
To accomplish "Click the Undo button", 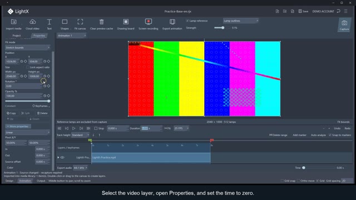I will pos(337,128).
